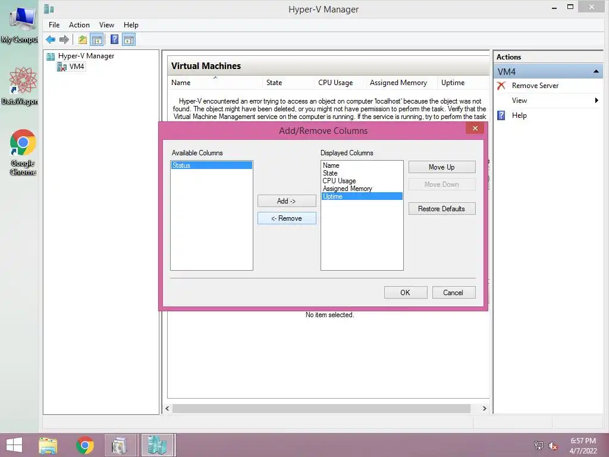Select State in Displayed Columns

click(362, 173)
